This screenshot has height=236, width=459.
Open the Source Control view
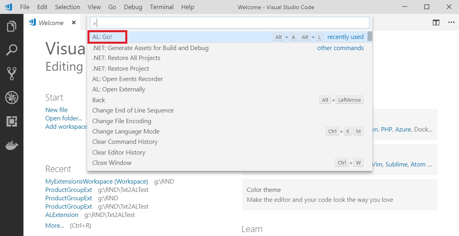(12, 74)
